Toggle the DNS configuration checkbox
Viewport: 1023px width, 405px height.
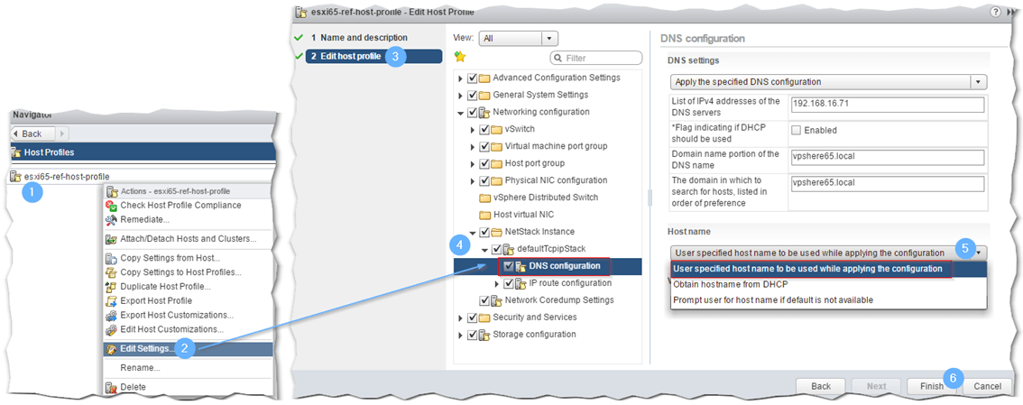pos(509,266)
